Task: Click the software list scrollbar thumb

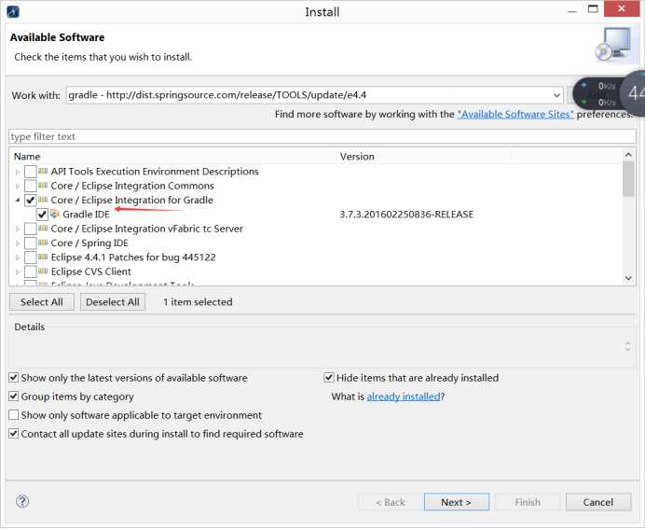Action: (x=628, y=179)
